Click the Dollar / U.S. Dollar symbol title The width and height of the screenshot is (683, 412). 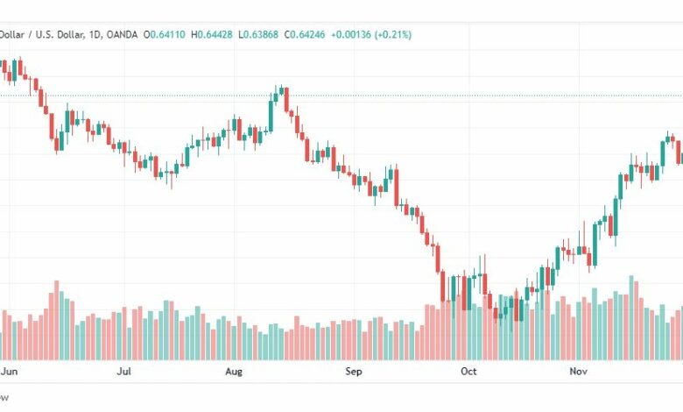pos(41,34)
